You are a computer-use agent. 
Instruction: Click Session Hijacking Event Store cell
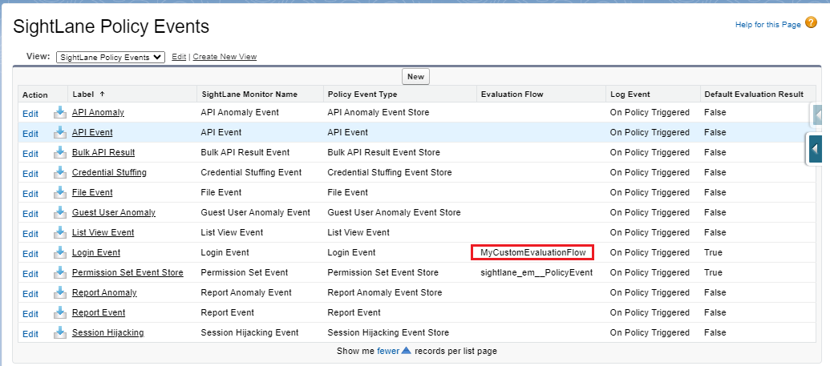tap(388, 332)
